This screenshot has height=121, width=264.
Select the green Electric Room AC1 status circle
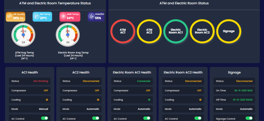tap(176, 31)
